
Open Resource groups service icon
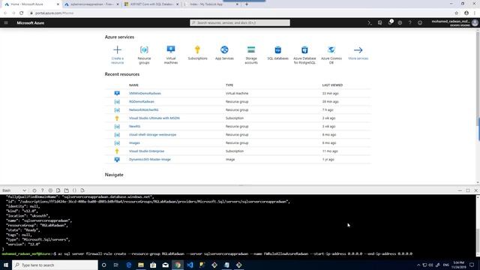click(144, 49)
